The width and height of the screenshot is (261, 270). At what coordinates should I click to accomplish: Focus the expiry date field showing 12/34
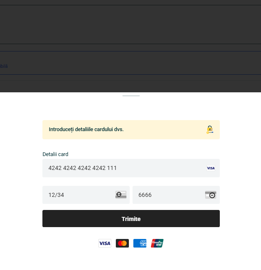(x=77, y=195)
